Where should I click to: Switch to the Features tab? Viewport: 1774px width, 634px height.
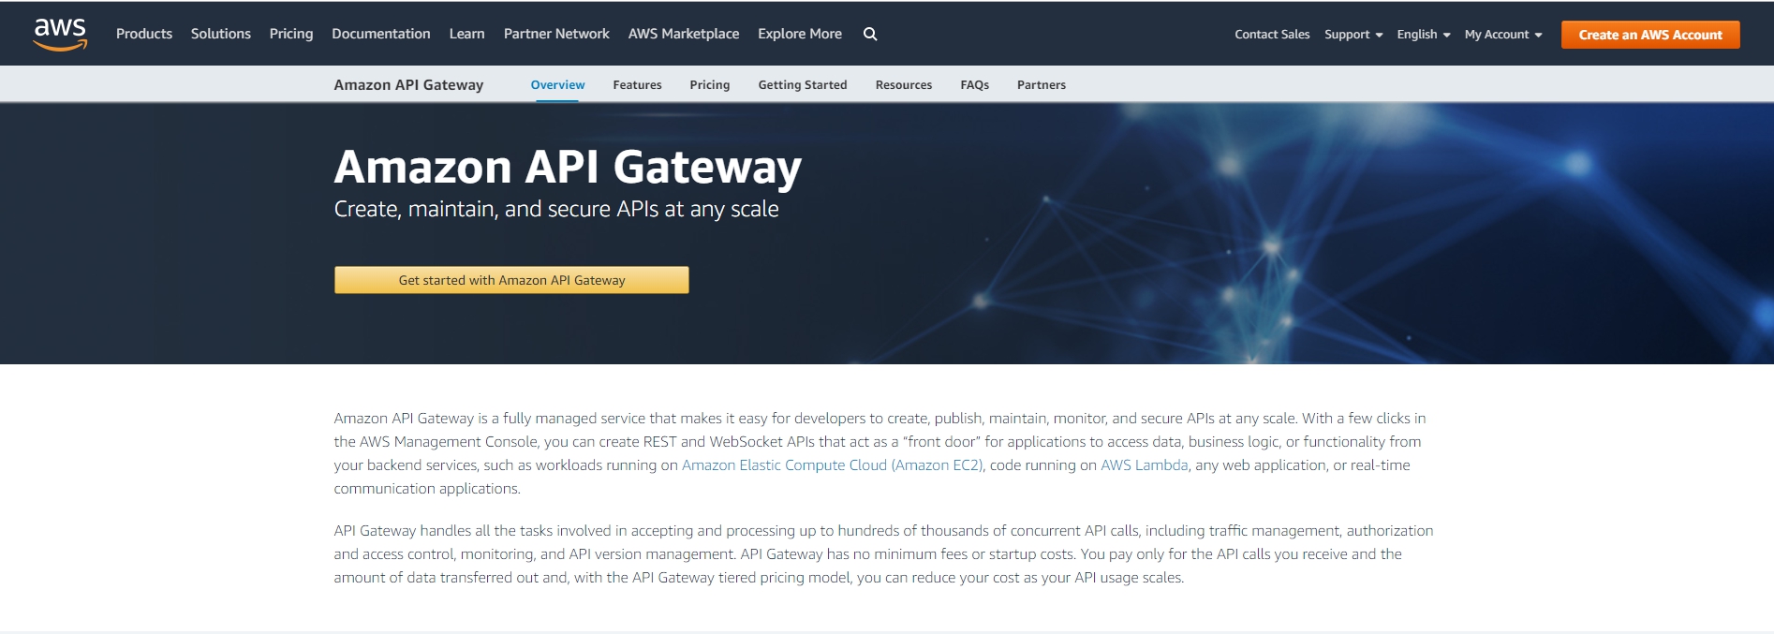click(x=637, y=84)
